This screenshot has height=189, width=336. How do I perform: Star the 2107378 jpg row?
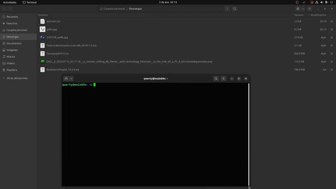(x=332, y=37)
